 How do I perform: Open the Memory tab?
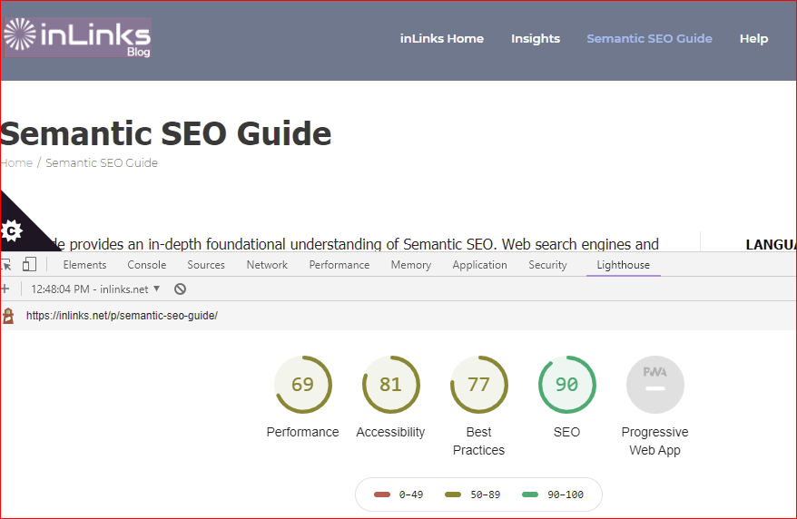click(410, 265)
